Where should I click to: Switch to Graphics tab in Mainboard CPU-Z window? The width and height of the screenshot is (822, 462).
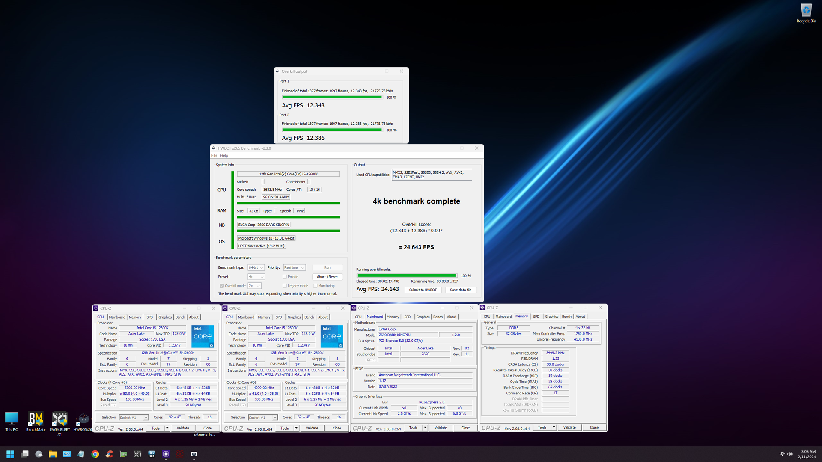pyautogui.click(x=423, y=317)
